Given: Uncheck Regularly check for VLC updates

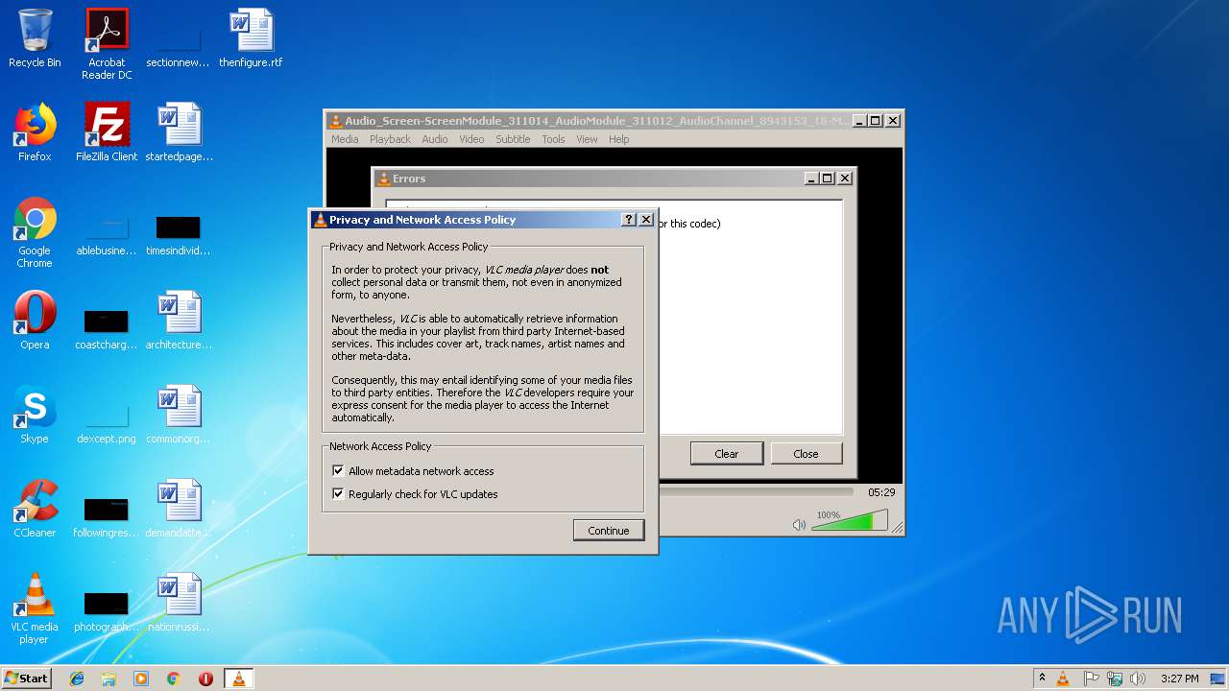Looking at the screenshot, I should point(338,494).
